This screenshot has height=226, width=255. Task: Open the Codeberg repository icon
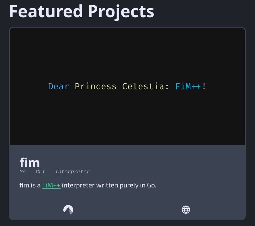point(68,209)
